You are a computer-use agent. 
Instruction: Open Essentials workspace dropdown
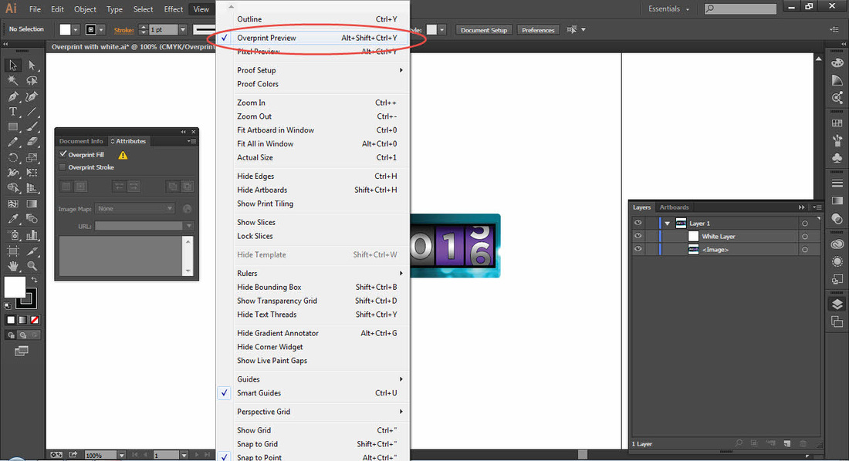point(668,9)
